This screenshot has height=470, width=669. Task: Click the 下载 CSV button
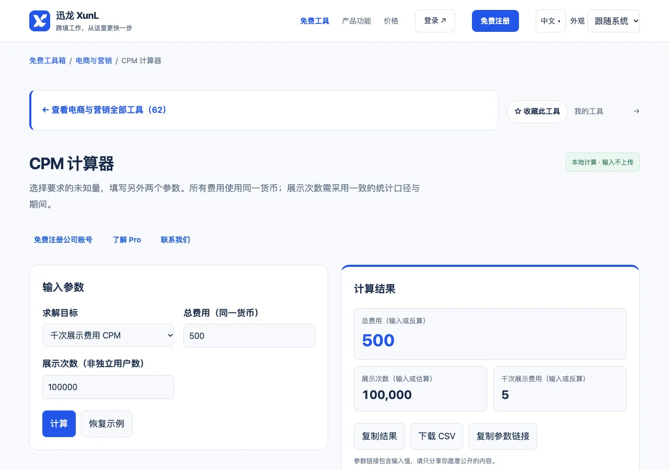[437, 436]
